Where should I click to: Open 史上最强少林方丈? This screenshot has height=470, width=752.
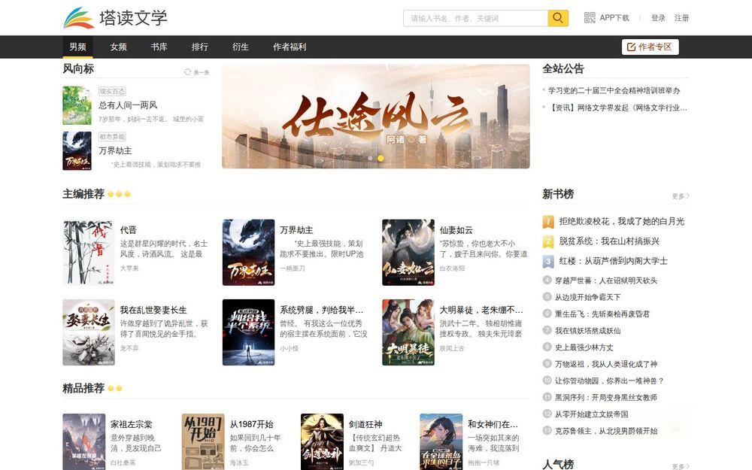click(x=584, y=347)
